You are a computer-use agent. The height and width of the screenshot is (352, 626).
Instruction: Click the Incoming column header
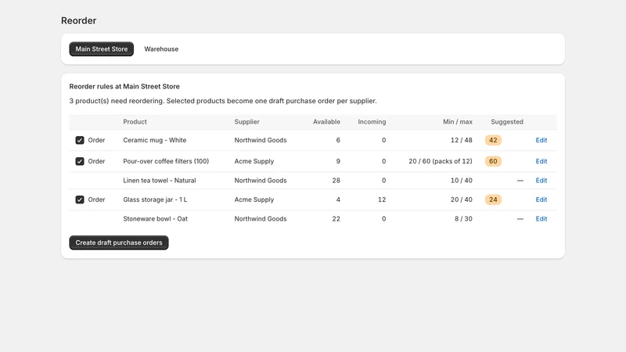(372, 122)
